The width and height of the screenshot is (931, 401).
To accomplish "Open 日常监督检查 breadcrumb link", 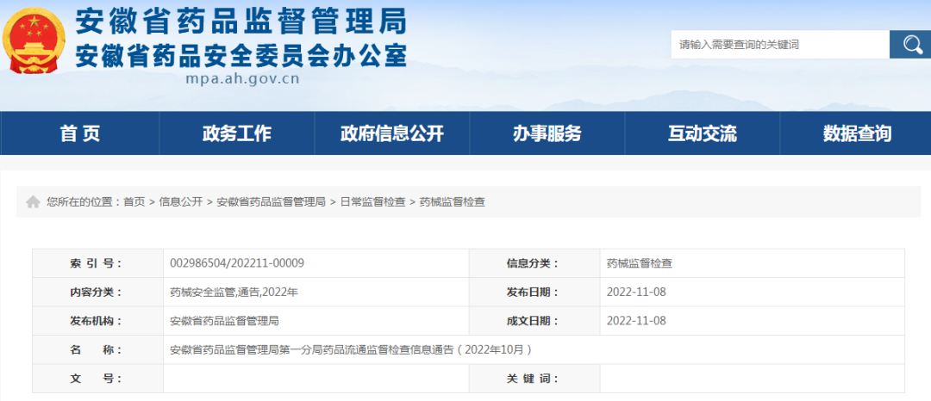I will point(372,202).
